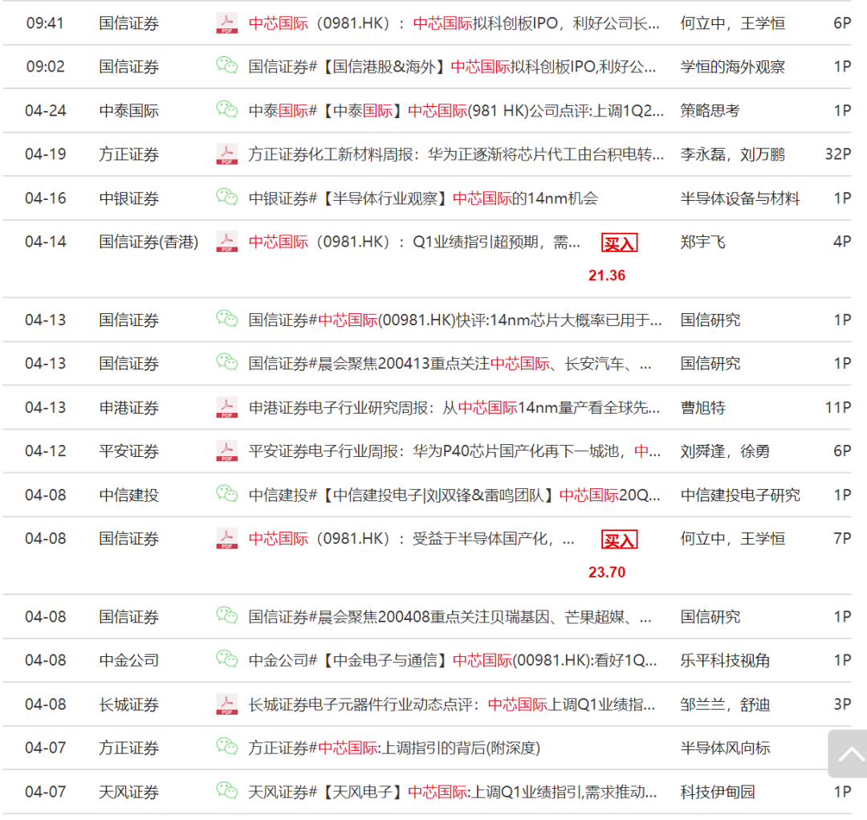This screenshot has height=820, width=867.
Task: Click WeChat icon in 04-08 中金公司 row
Action: tap(226, 659)
